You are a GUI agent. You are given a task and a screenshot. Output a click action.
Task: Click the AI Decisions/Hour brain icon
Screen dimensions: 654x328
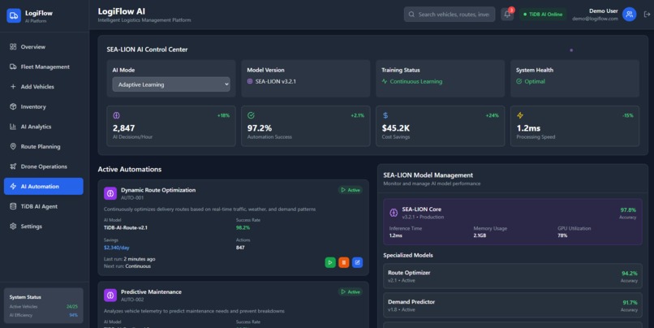pos(116,115)
